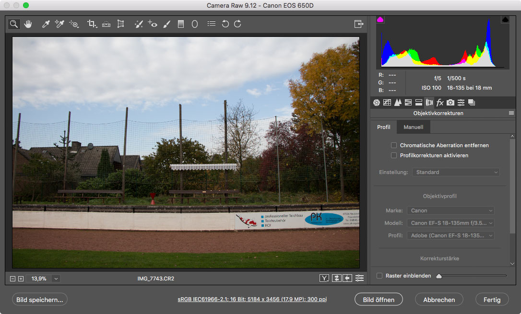Open the Snapshots panel

click(472, 103)
